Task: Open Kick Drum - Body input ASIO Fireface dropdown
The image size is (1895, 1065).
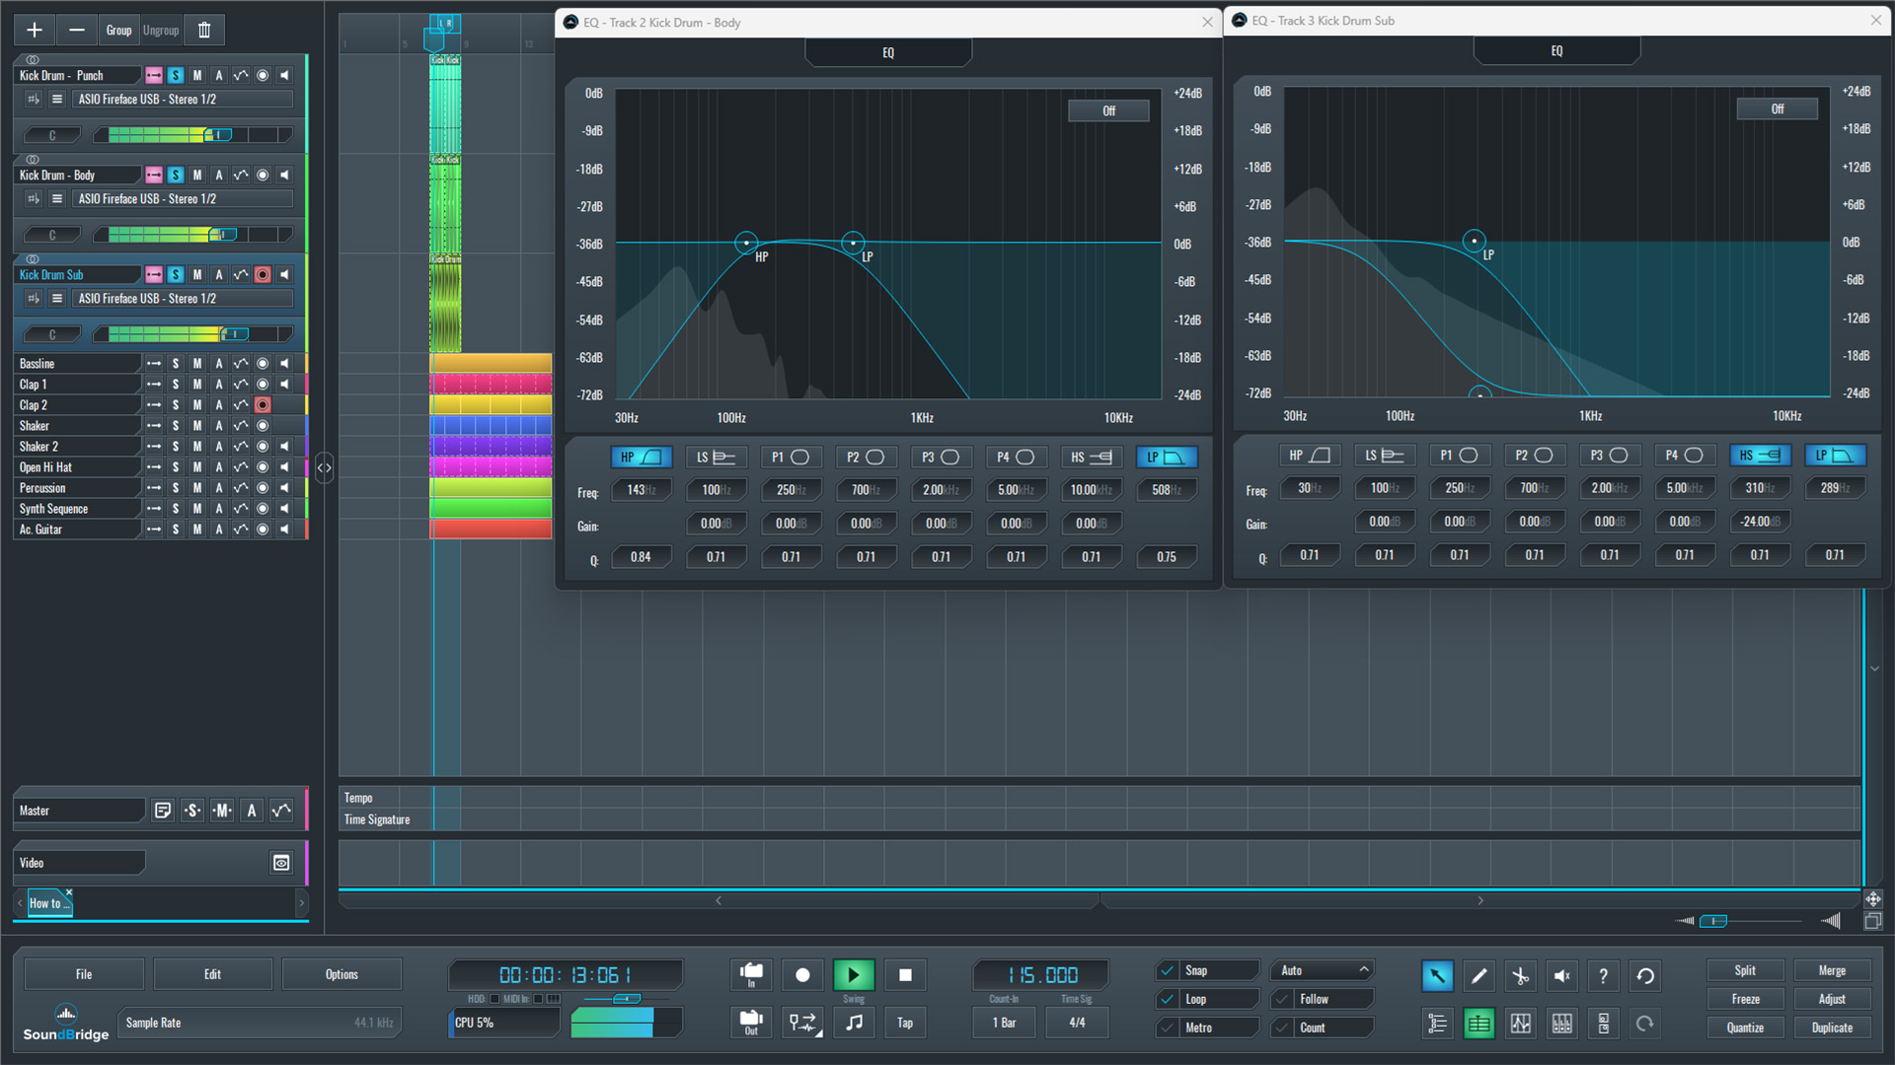Action: [184, 199]
